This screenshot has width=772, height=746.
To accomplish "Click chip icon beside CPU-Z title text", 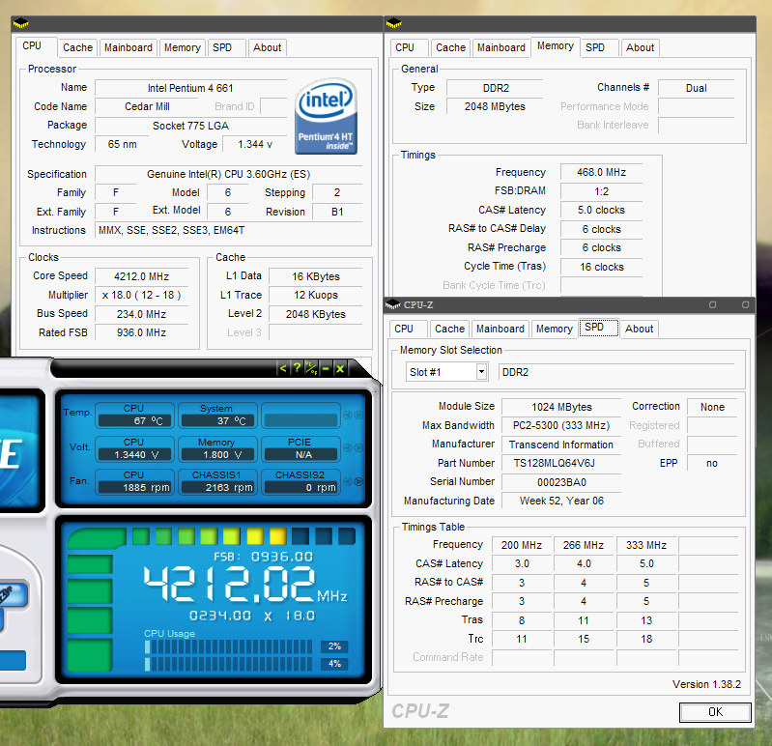I will (x=393, y=304).
